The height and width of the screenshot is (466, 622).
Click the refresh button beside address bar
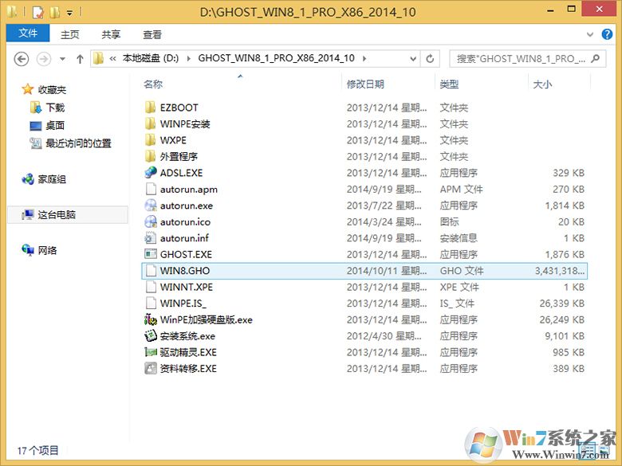[x=431, y=59]
